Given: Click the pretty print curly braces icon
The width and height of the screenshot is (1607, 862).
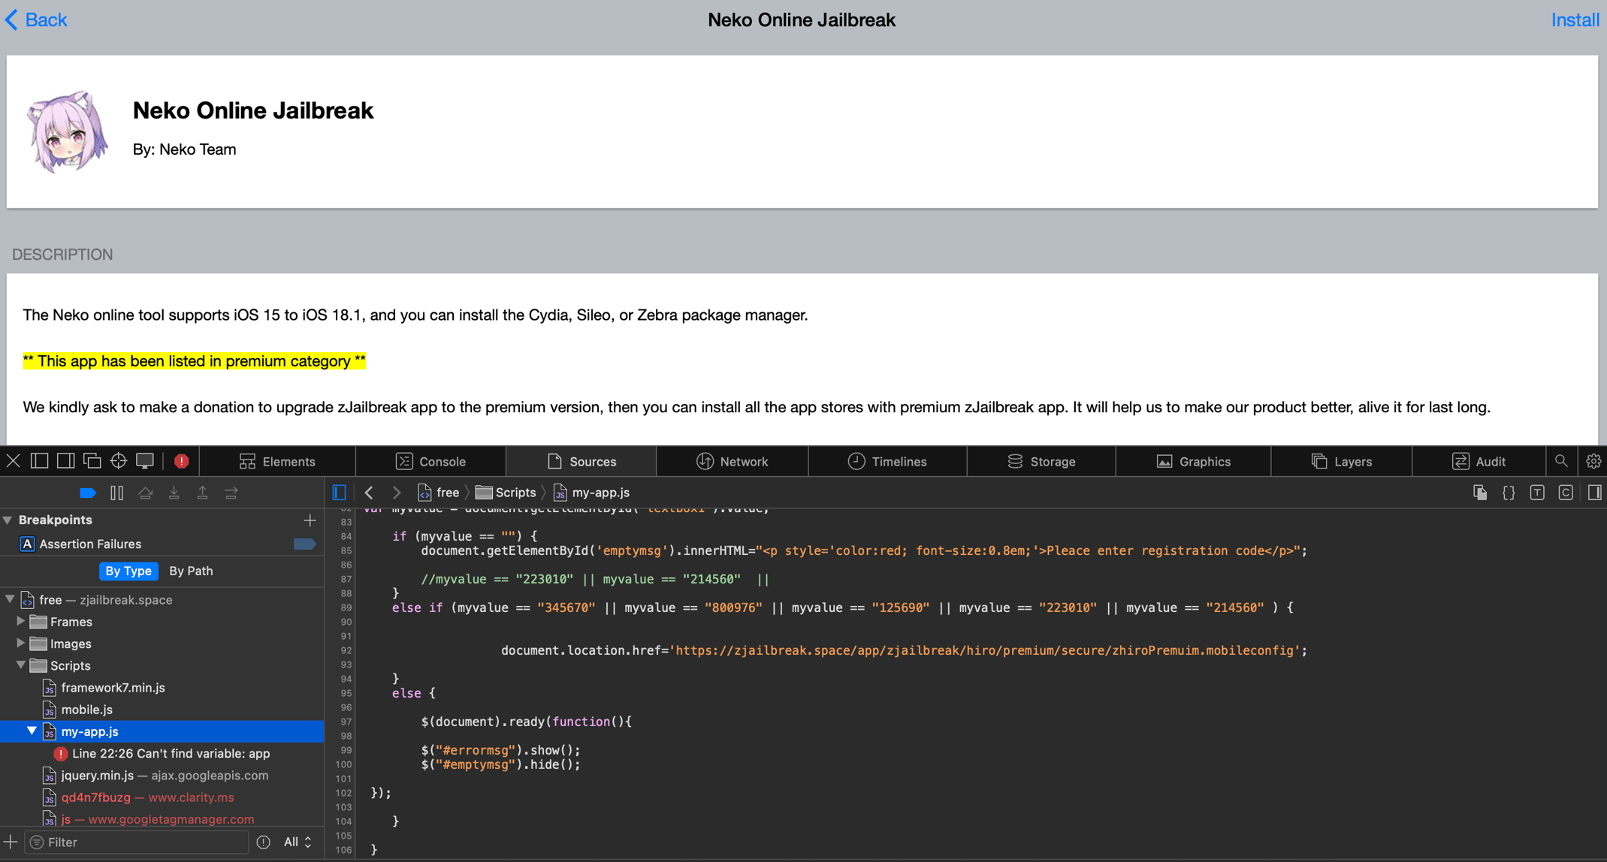Looking at the screenshot, I should pos(1508,493).
